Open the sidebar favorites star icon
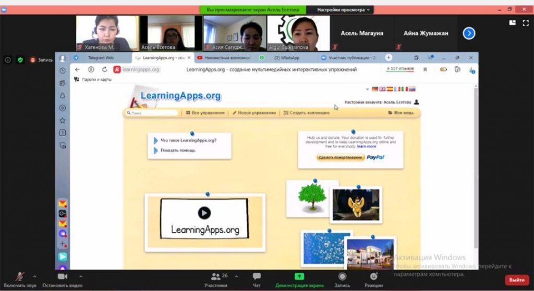The image size is (534, 291). [63, 120]
